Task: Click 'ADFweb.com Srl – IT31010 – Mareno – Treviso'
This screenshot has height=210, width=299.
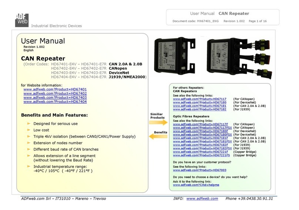Action: tap(64, 199)
